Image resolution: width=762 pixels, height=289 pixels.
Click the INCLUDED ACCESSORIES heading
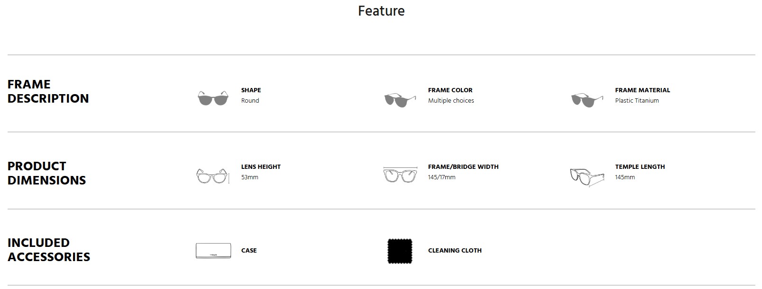point(49,250)
